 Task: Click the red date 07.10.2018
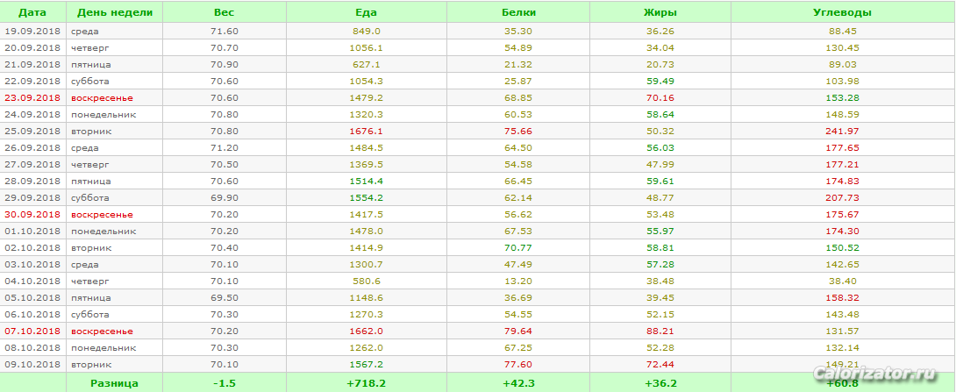point(32,331)
